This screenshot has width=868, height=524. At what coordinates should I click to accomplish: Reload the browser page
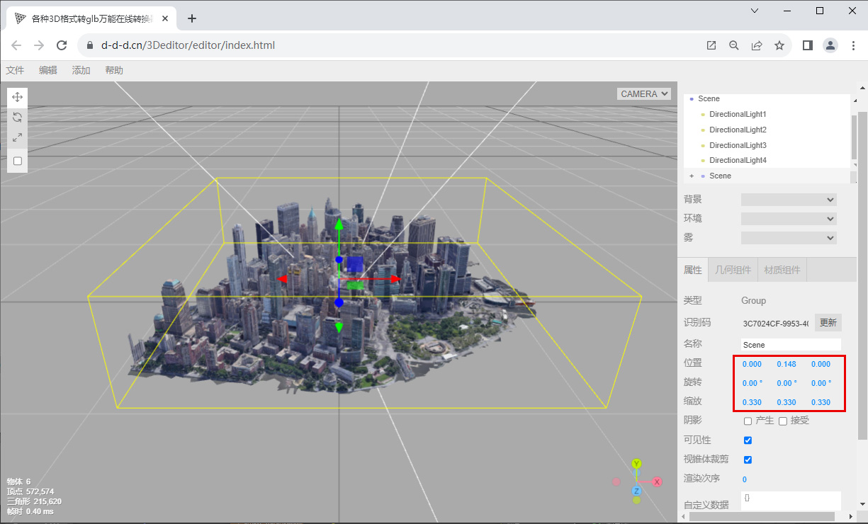click(62, 45)
